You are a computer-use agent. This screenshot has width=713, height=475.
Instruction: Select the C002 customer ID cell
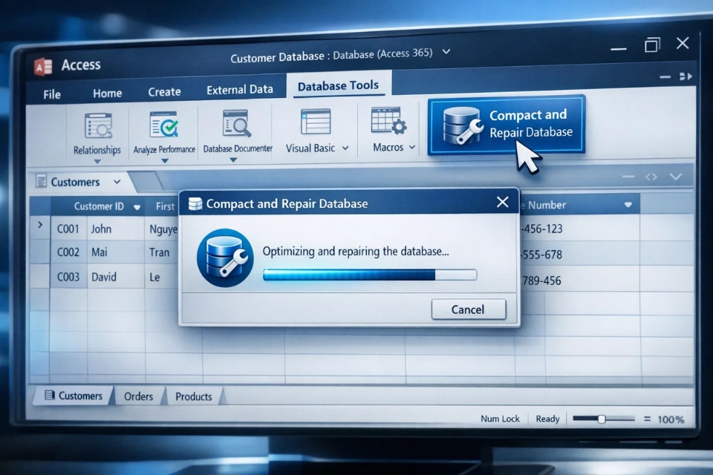[x=68, y=252]
